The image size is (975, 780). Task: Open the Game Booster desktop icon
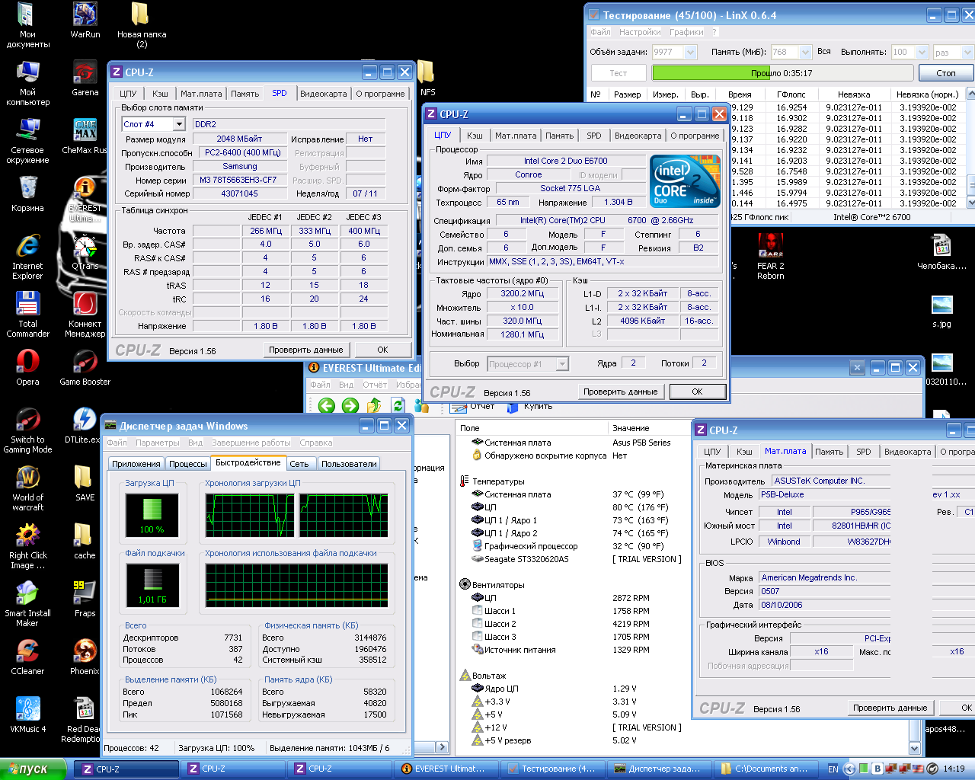85,368
